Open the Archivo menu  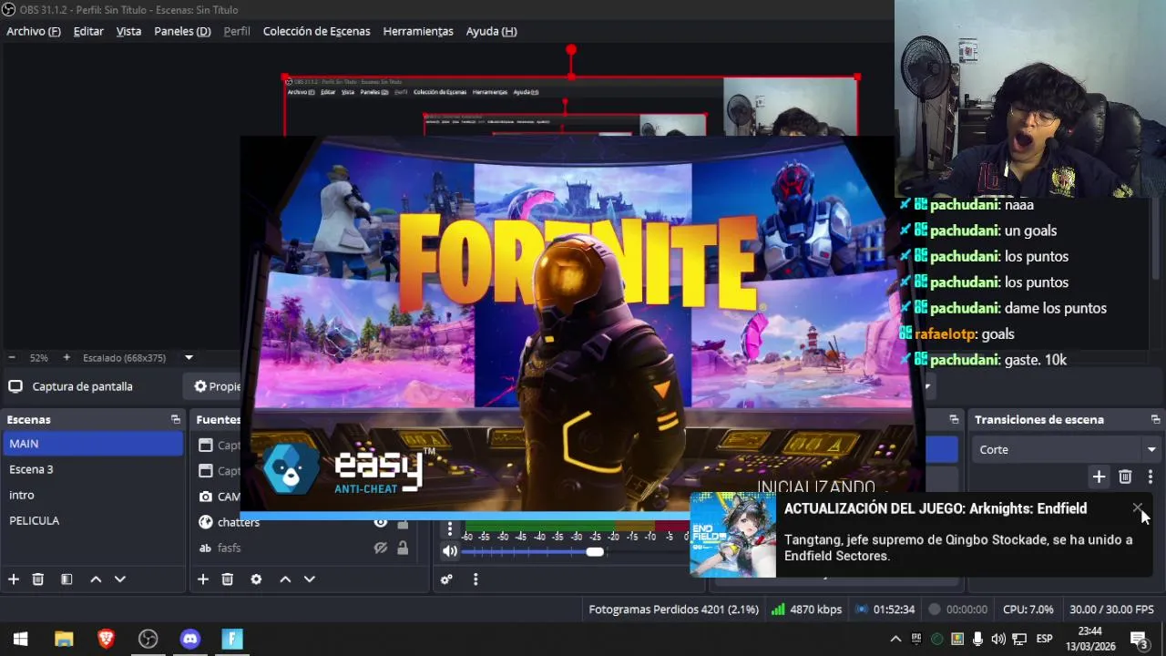tap(34, 31)
